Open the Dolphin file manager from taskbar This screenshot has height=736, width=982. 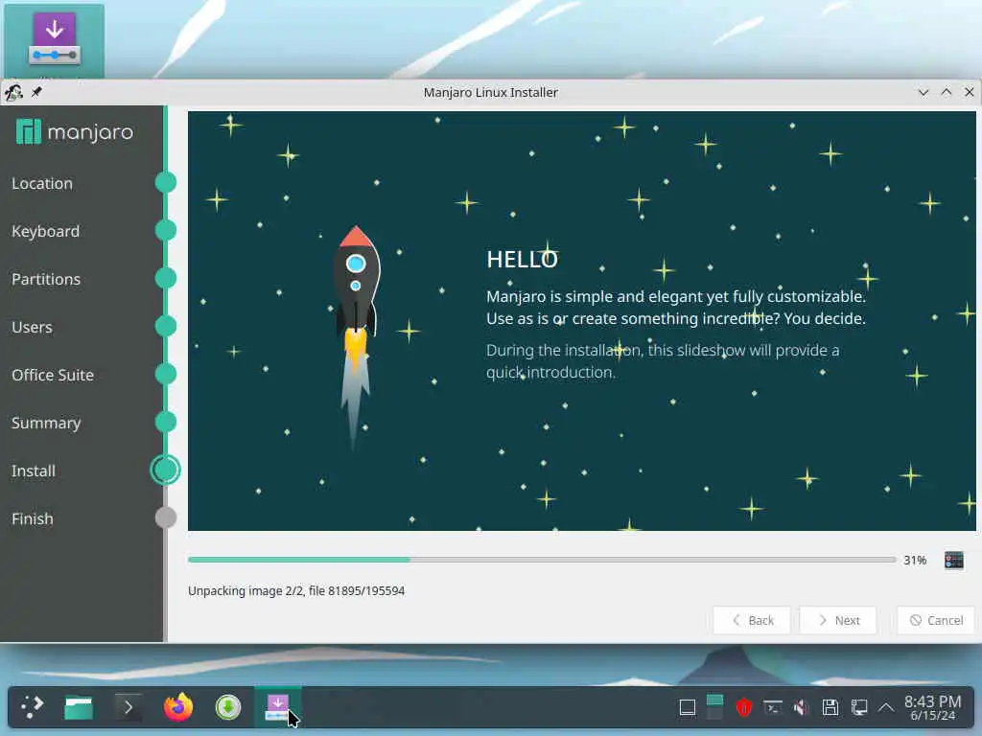(x=79, y=708)
